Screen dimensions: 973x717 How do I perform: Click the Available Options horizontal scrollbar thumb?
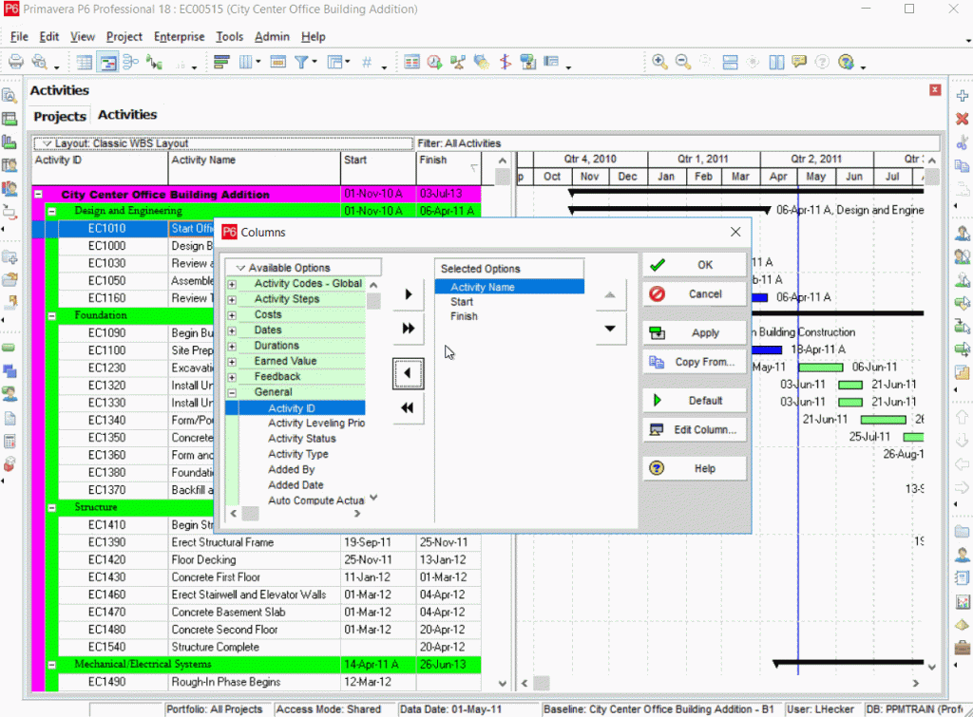250,514
